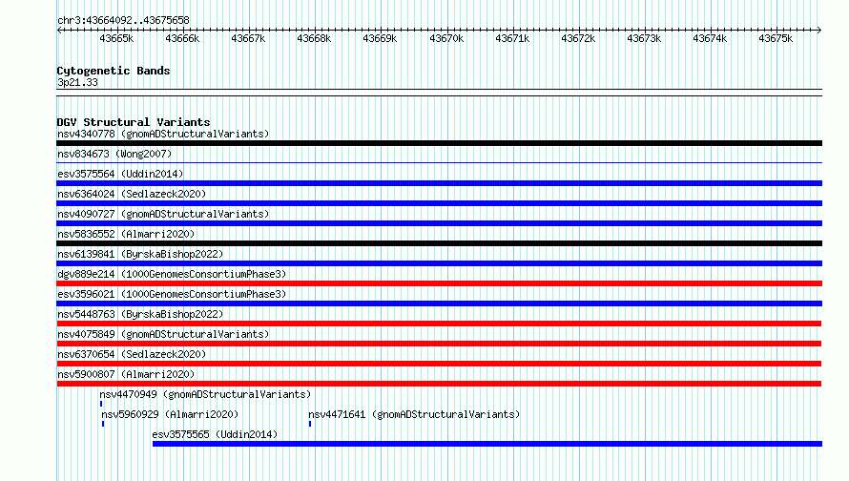Screen dimensions: 849x481
Task: Select the 3p21.33 band label
Action: pyautogui.click(x=77, y=82)
